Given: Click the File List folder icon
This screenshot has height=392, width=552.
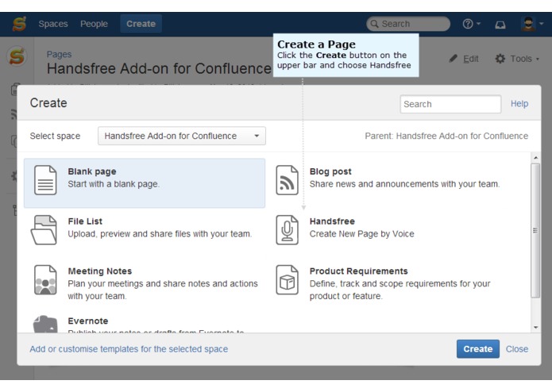Looking at the screenshot, I should (44, 230).
